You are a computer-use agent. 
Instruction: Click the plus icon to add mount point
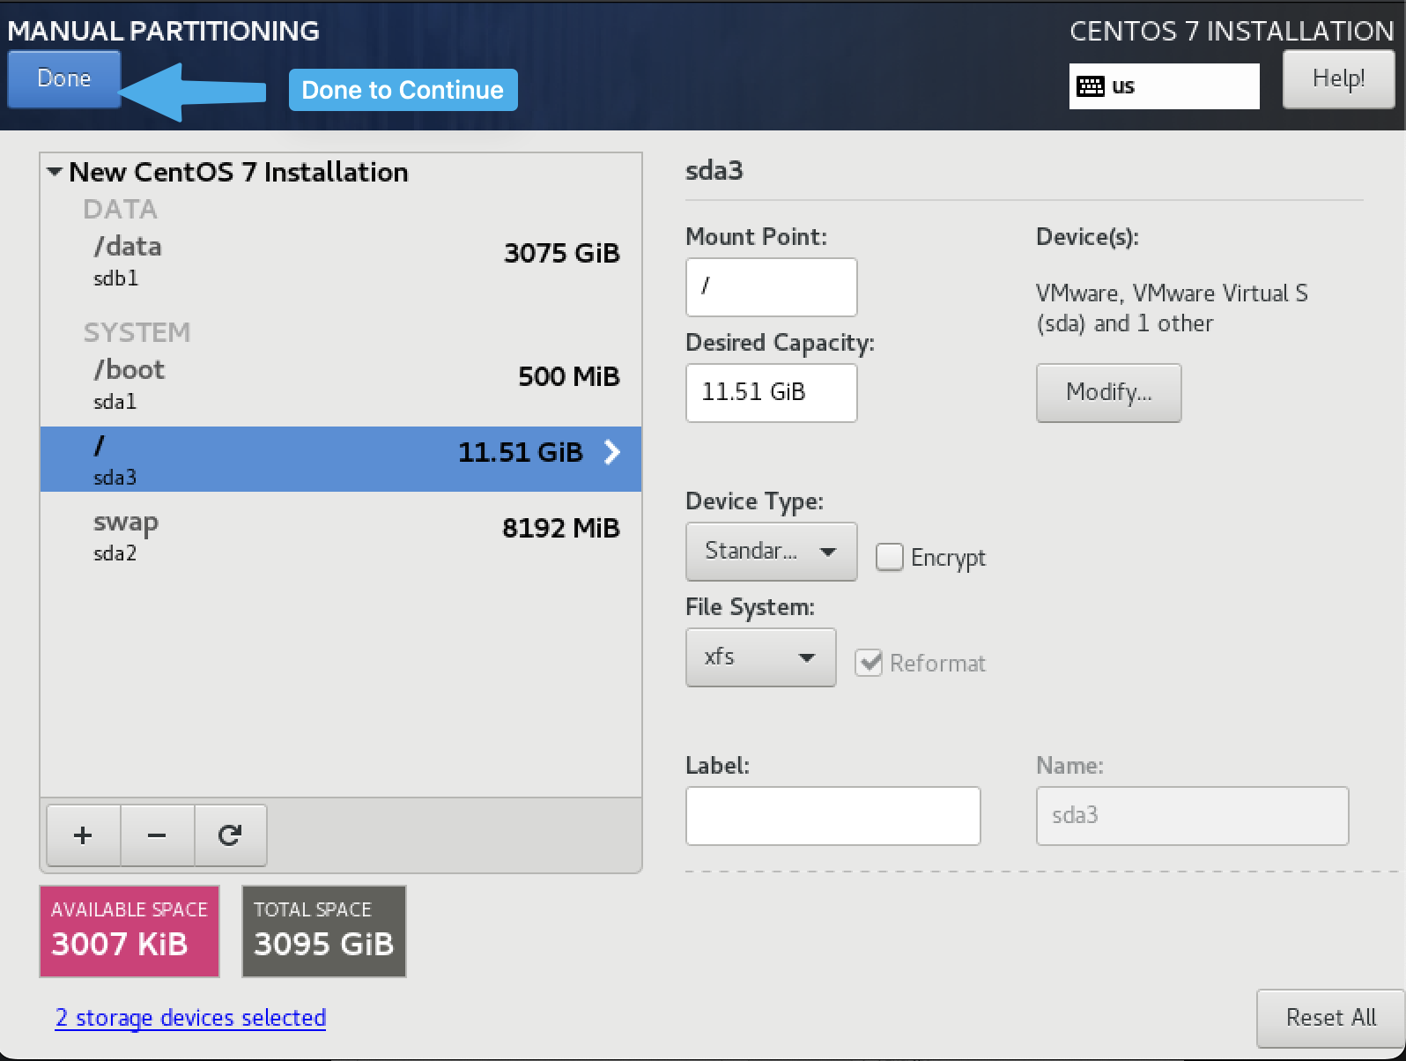(x=83, y=835)
